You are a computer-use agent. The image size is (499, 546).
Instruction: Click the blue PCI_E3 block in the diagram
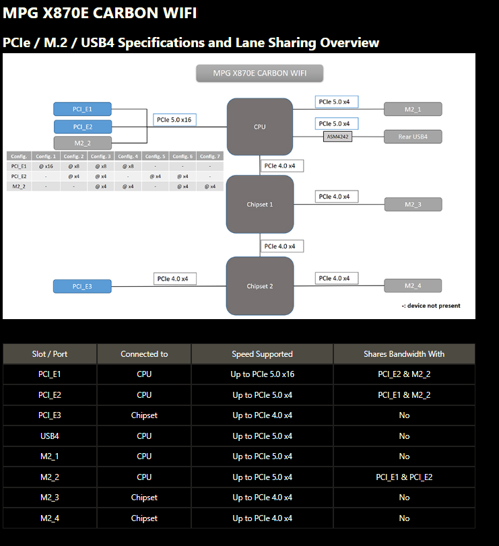82,286
